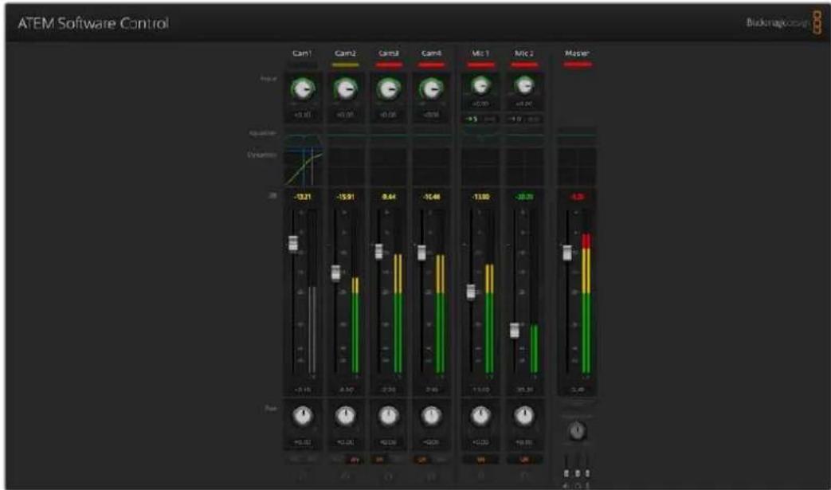The width and height of the screenshot is (831, 490).
Task: Click the Cam4 input gain knob
Action: [431, 89]
